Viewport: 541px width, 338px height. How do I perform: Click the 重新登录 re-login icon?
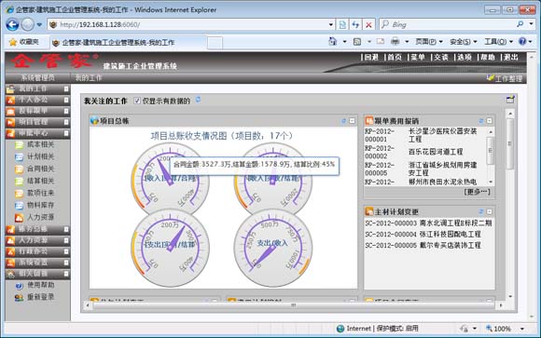tap(20, 297)
